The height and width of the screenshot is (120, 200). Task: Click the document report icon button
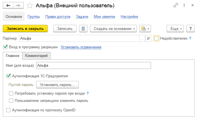click(x=83, y=28)
